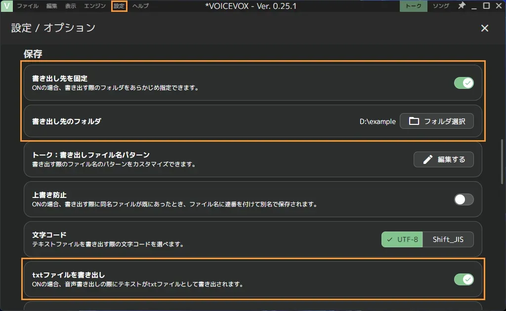Screen dimensions: 506x311
Task: Select Shift_JIS character encoding
Action: click(448, 239)
